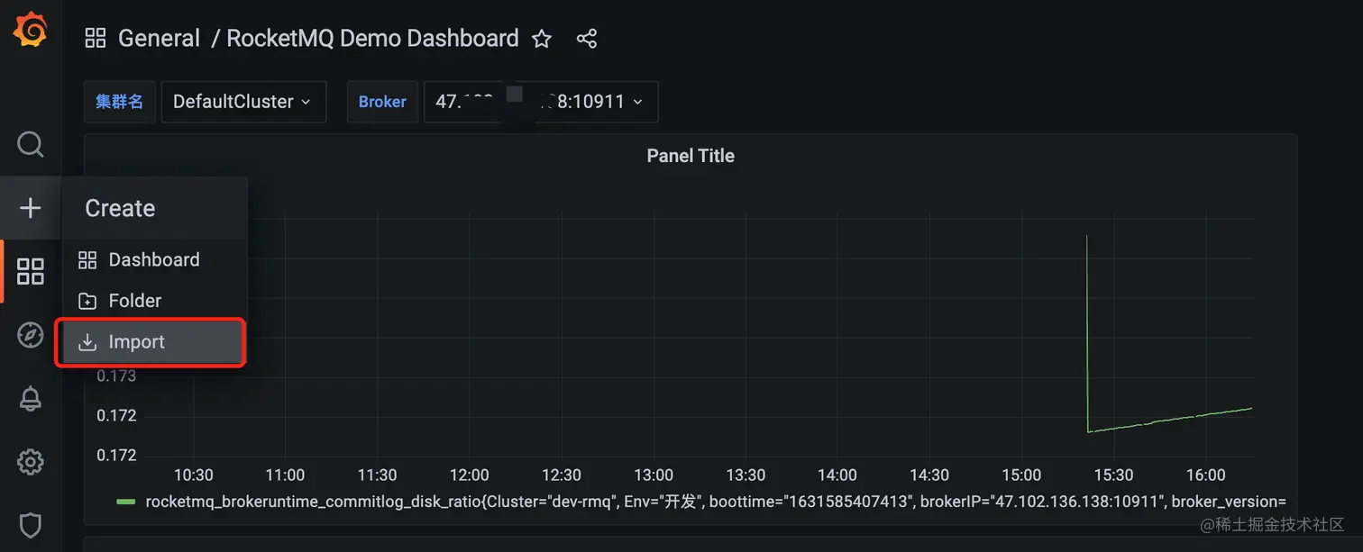Expand the Broker address dropdown
Screen dimensions: 1363x552
(x=541, y=102)
